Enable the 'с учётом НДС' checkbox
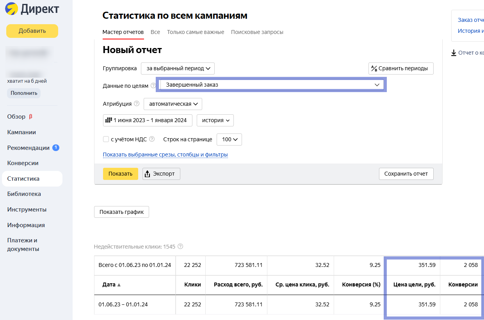Screen dimensions: 484x320 105,139
